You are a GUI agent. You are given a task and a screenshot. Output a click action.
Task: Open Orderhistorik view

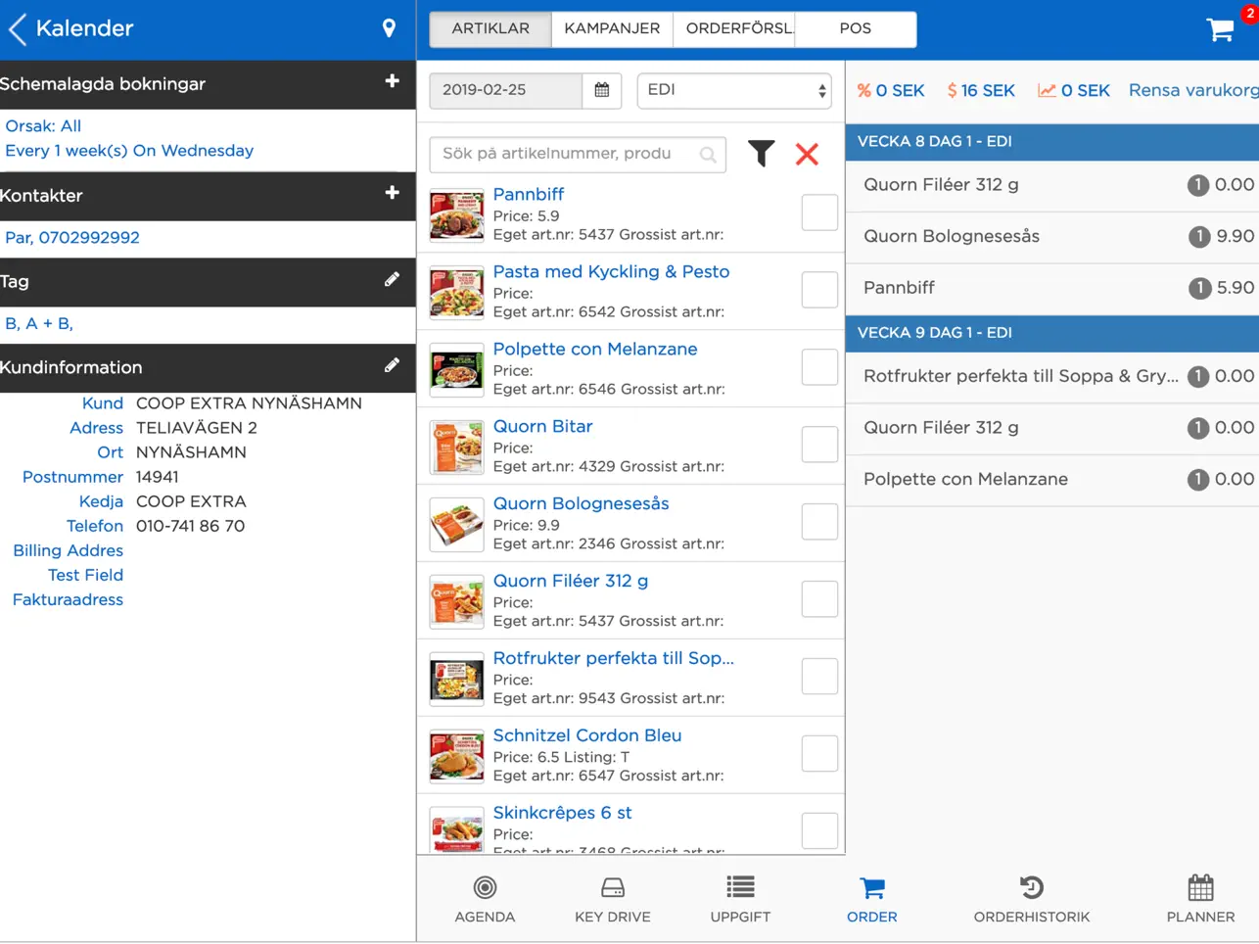[1032, 900]
